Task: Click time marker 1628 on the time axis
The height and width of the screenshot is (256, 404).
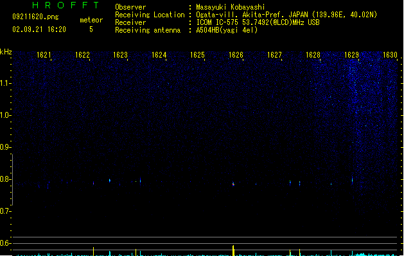Action: pyautogui.click(x=313, y=55)
